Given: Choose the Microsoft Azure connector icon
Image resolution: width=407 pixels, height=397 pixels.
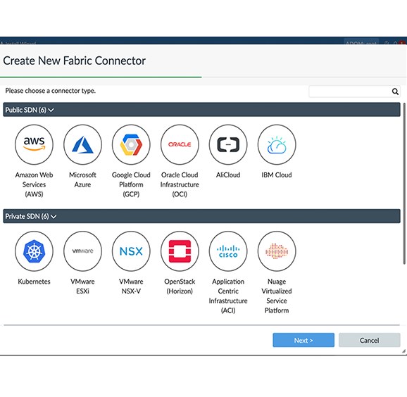Looking at the screenshot, I should [82, 144].
